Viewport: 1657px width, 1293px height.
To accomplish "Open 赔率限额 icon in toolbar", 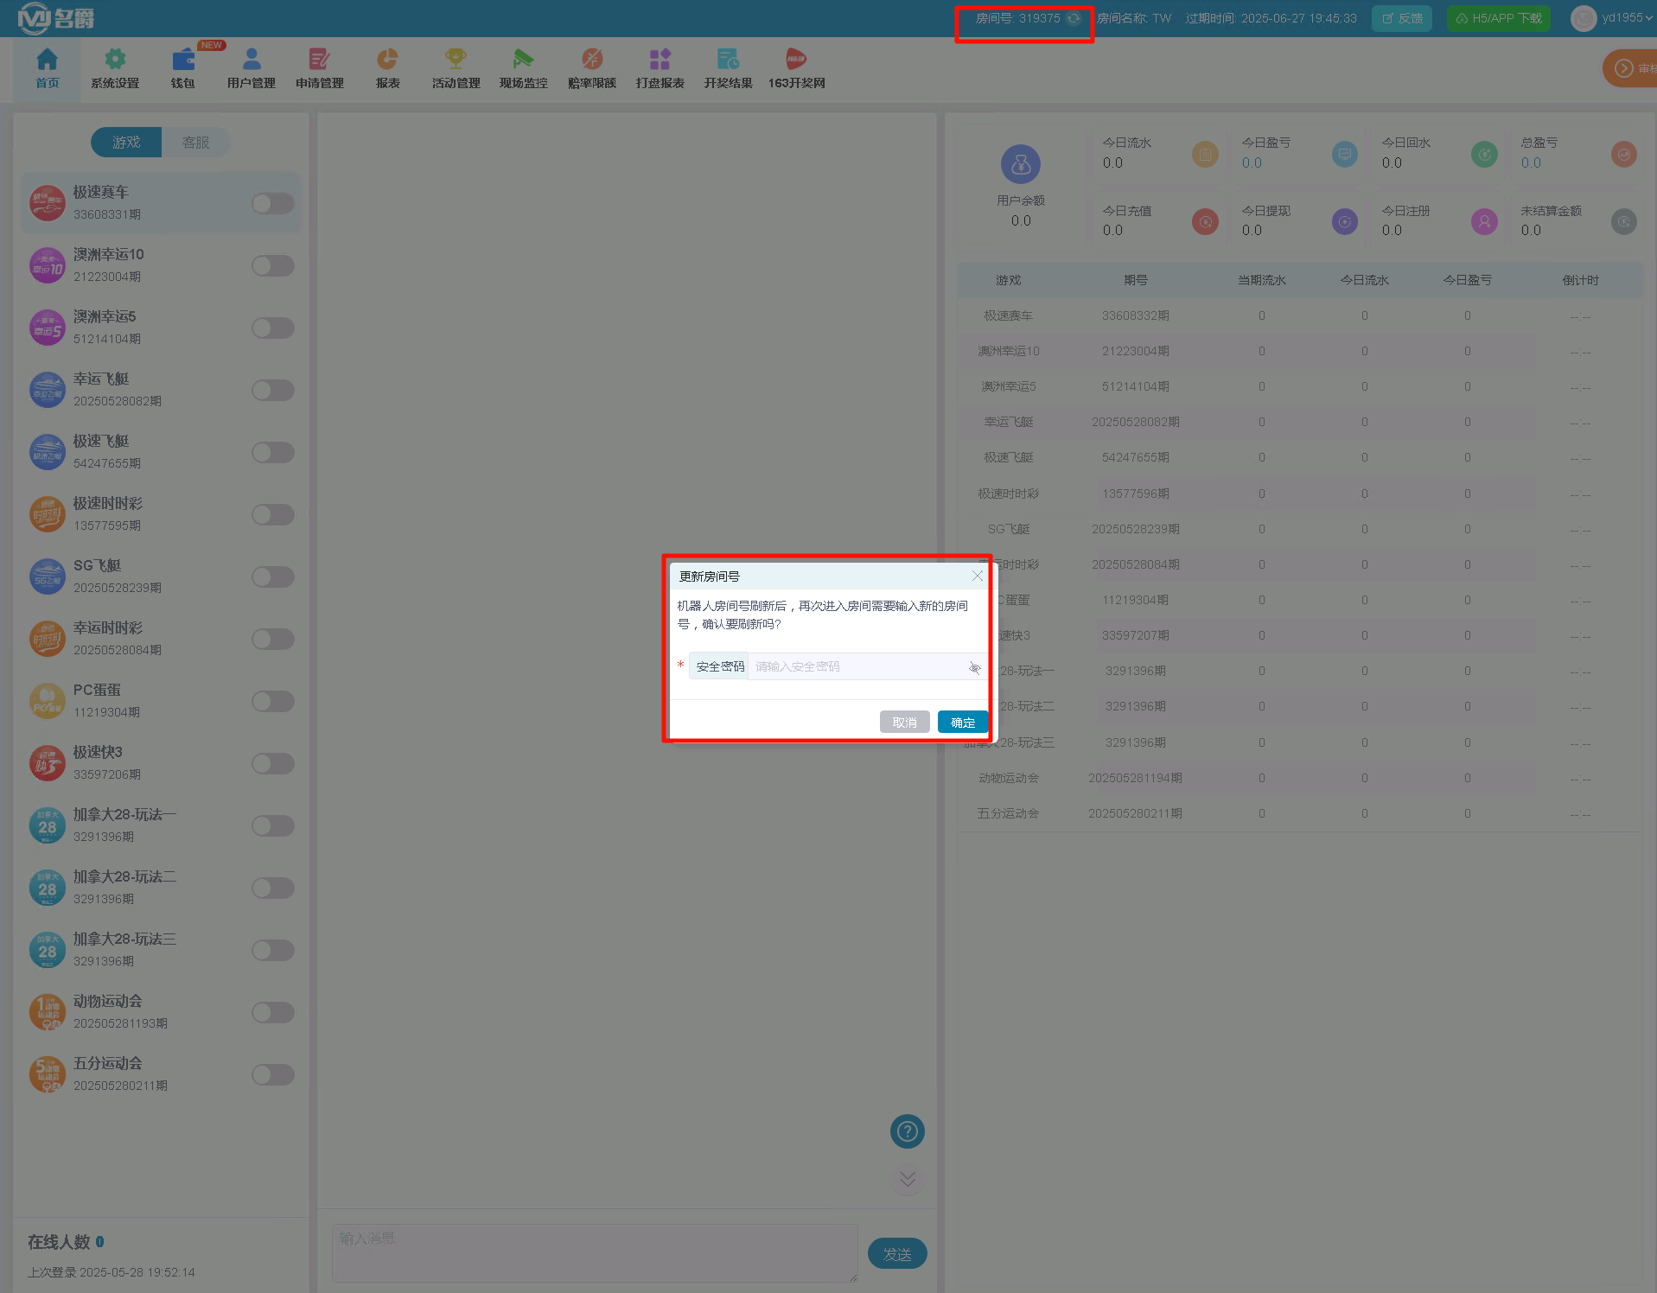I will pyautogui.click(x=591, y=60).
